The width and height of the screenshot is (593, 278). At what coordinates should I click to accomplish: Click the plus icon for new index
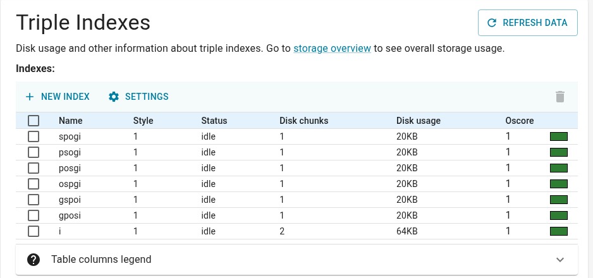pos(30,97)
